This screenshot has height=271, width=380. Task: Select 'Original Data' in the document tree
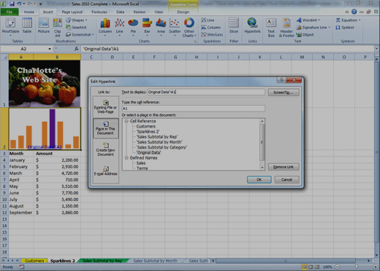[148, 152]
